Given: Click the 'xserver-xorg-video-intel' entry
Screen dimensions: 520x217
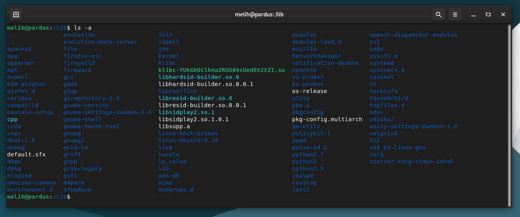Looking at the screenshot, I should pyautogui.click(x=412, y=161).
